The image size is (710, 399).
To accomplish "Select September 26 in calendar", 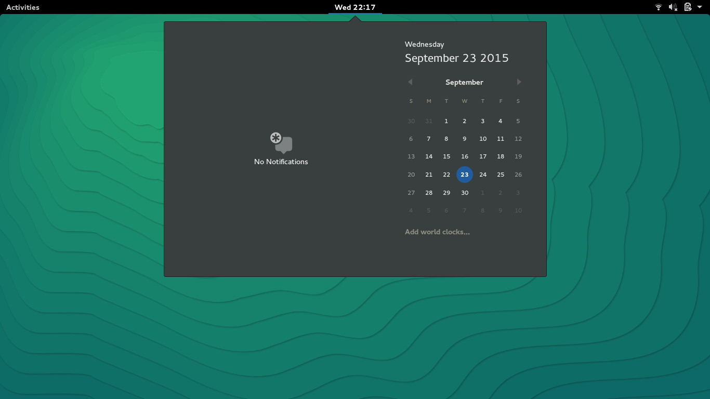I will pyautogui.click(x=518, y=175).
